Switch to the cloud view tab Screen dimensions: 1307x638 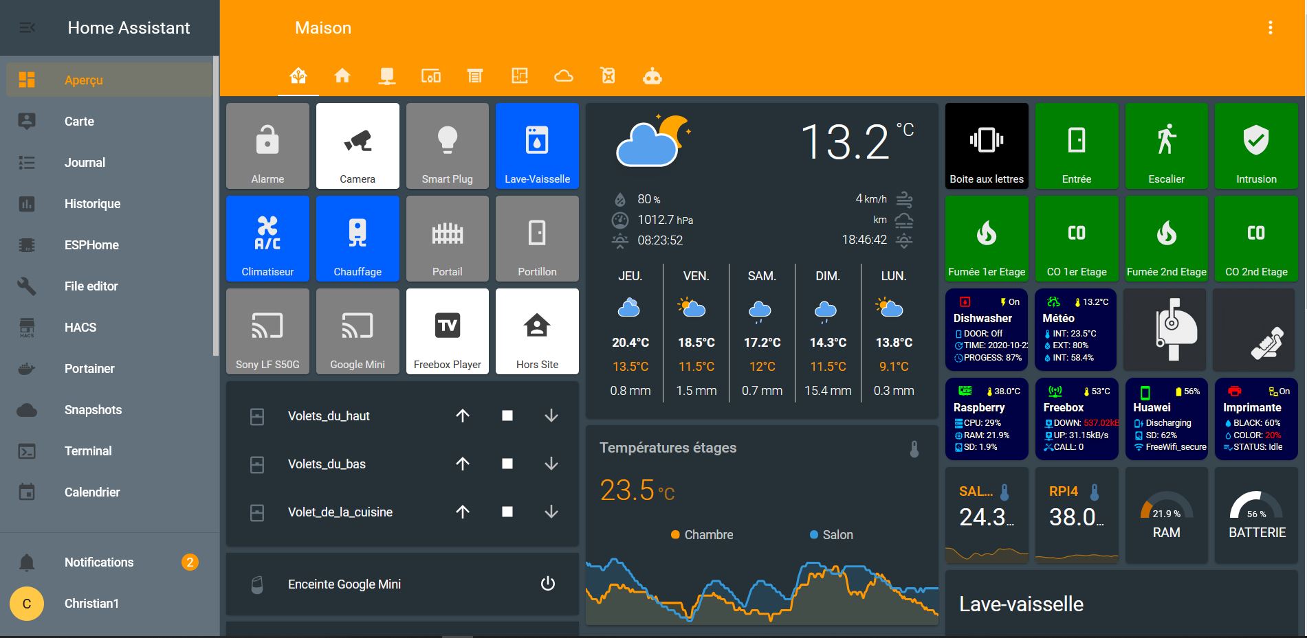564,76
